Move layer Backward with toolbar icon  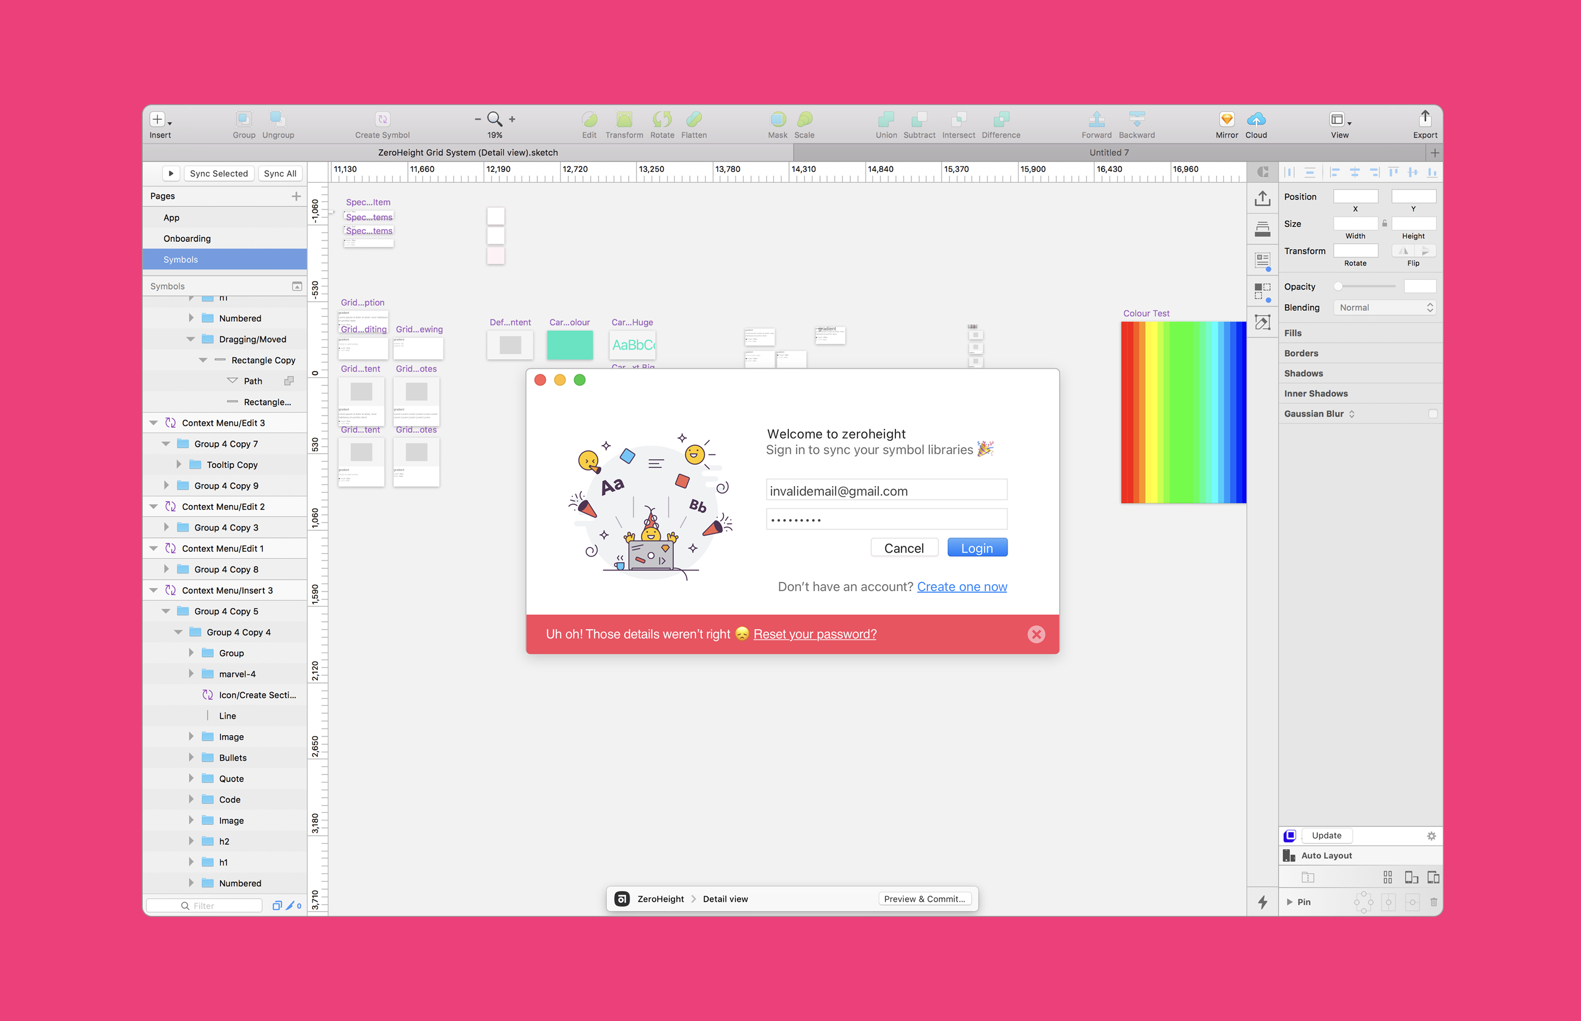coord(1137,119)
